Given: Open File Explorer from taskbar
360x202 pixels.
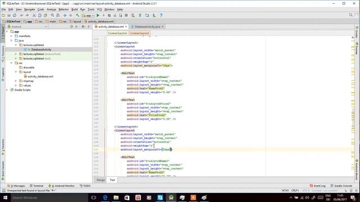Looking at the screenshot, I should 116,198.
